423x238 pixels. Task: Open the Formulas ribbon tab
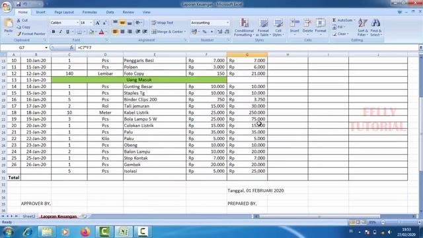coord(90,12)
